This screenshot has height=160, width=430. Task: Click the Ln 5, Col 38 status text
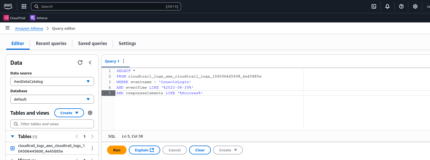point(132,136)
